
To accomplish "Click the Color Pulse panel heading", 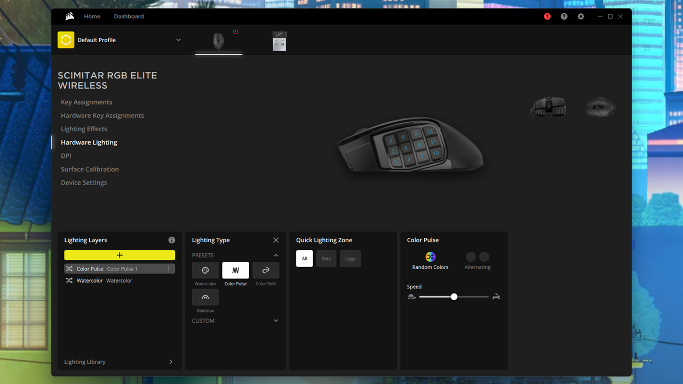I will (423, 240).
